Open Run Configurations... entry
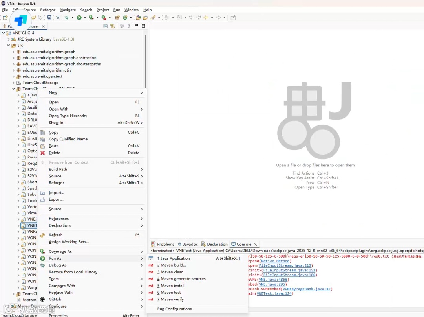 point(197,309)
